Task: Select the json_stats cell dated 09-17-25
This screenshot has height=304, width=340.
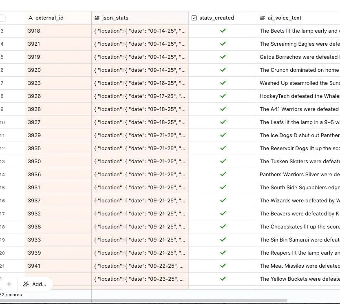Action: (x=140, y=96)
